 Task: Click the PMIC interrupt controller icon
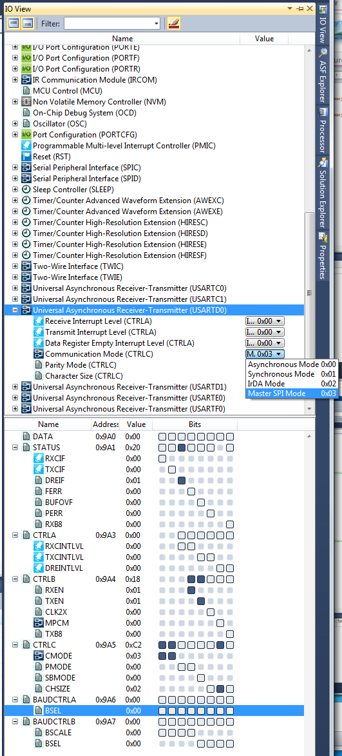26,146
